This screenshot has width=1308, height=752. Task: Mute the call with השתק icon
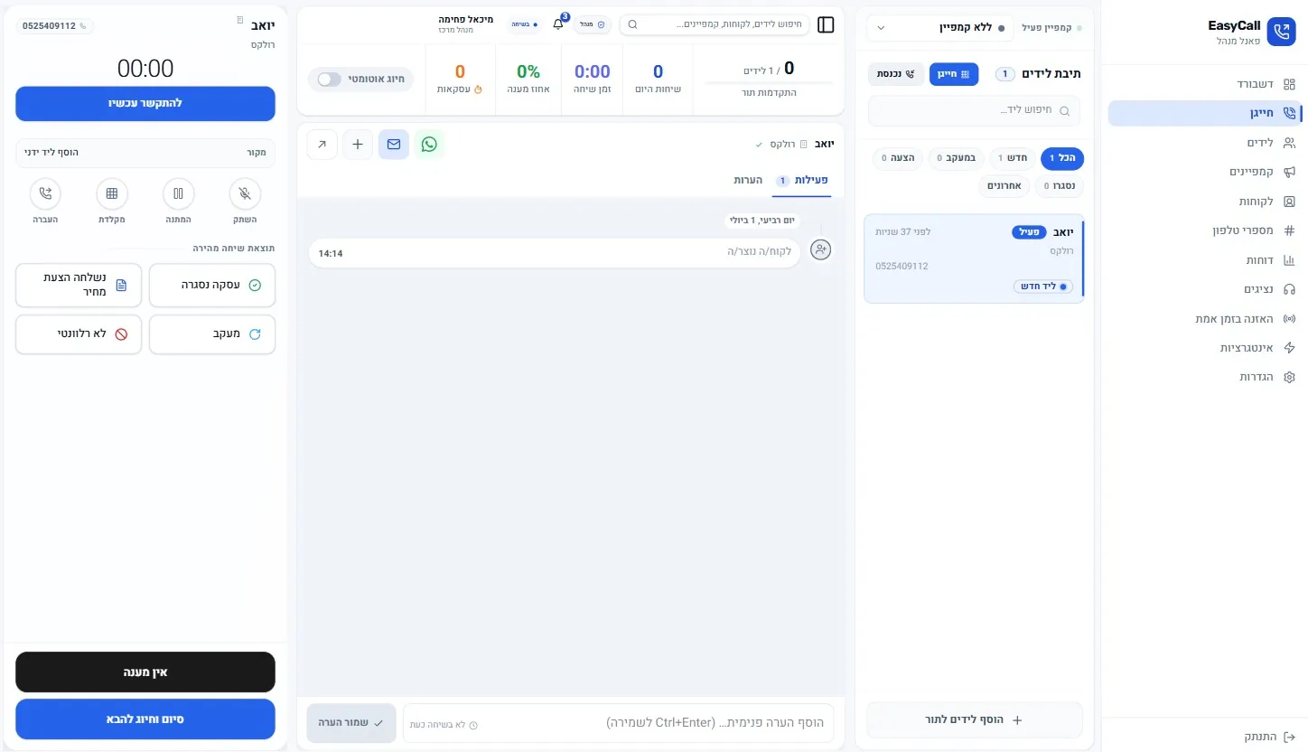[x=245, y=193]
